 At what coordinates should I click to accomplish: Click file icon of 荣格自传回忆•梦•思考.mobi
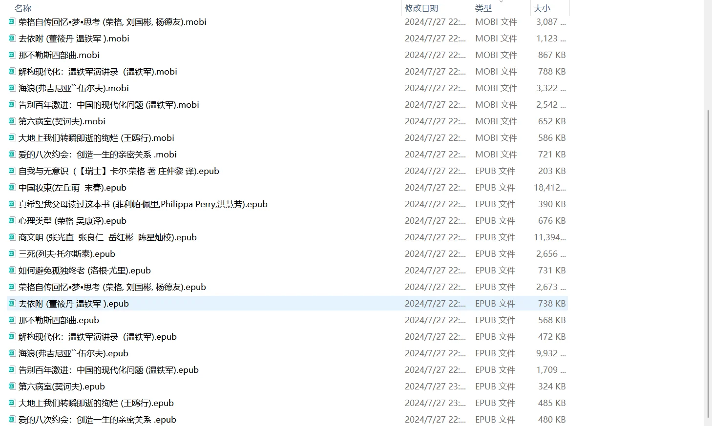coord(12,22)
